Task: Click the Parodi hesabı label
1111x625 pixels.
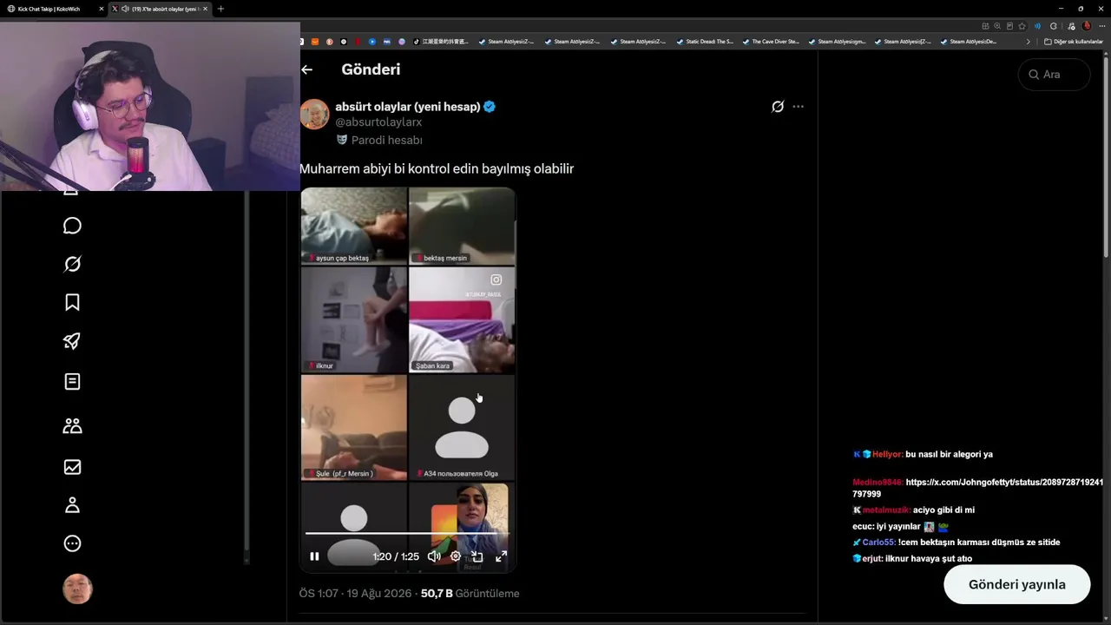Action: [x=386, y=140]
